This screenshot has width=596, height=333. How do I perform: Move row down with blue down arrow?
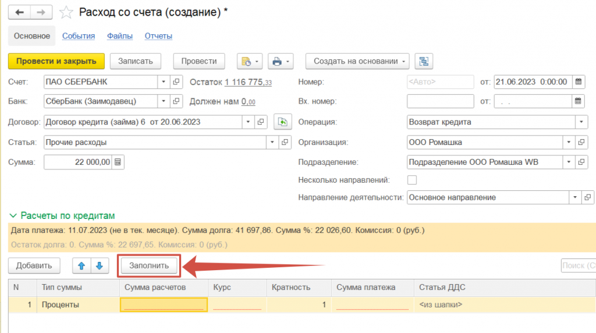[x=99, y=265]
